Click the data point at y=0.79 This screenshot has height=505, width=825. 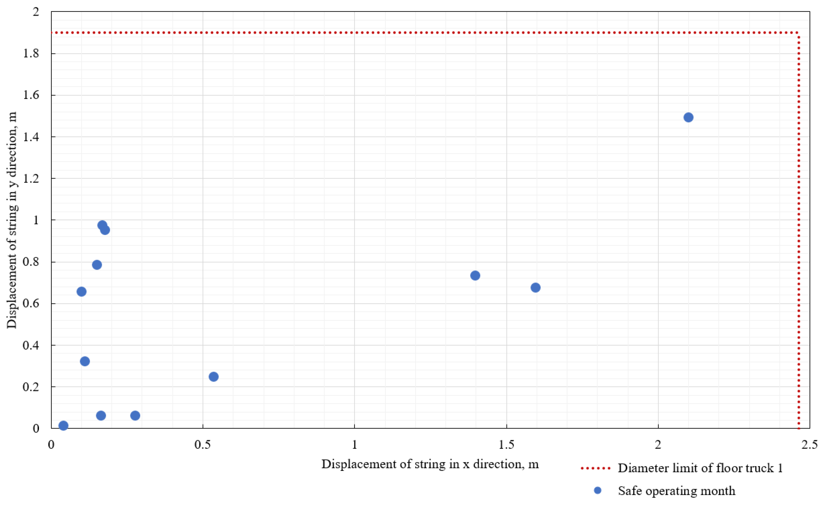tap(97, 265)
